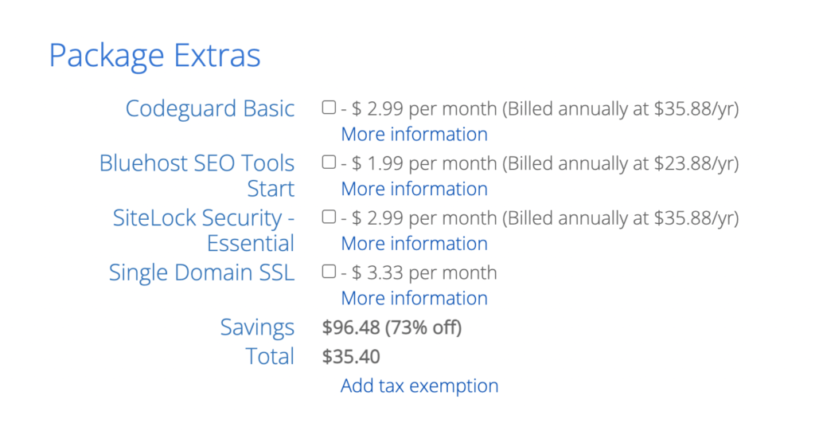
Task: Click the Bluehost SEO Tools Start label
Action: coord(197,176)
